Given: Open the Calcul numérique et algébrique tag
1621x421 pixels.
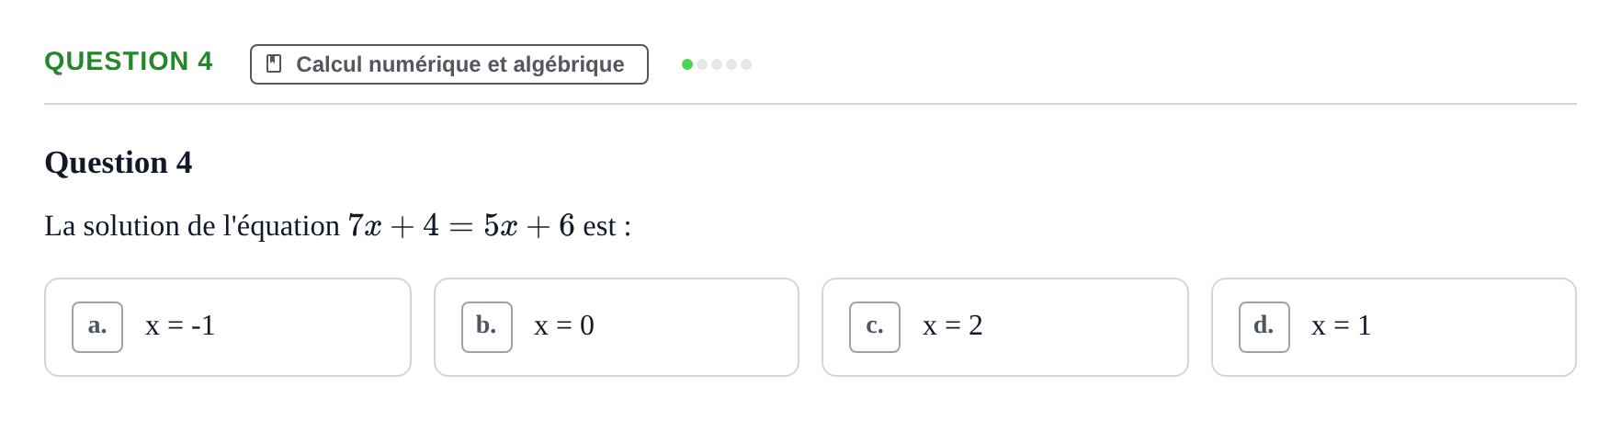Looking at the screenshot, I should [449, 64].
